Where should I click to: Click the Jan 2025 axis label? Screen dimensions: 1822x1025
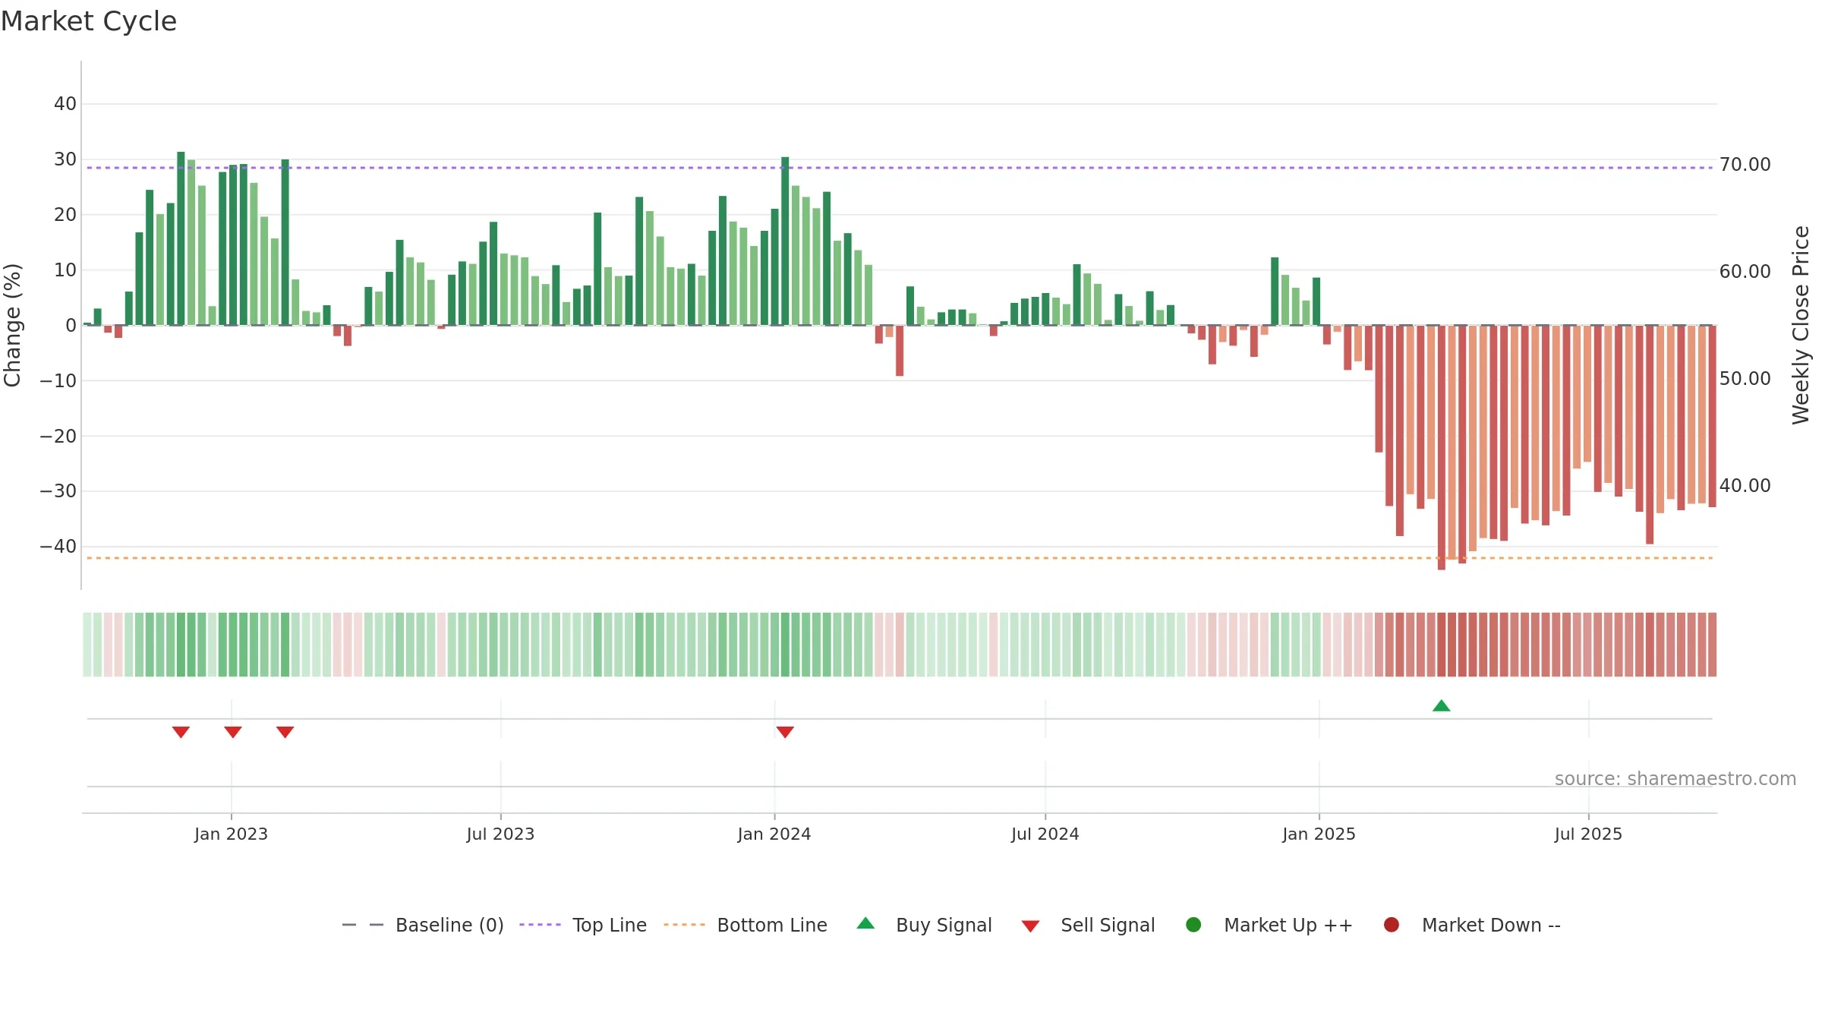[x=1319, y=834]
